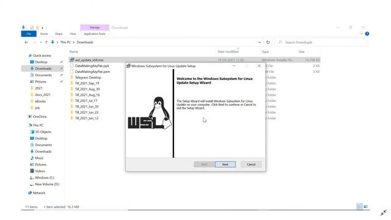Image resolution: width=391 pixels, height=220 pixels.
Task: Open the docs_2021 folder in sidebar
Action: [x=42, y=95]
